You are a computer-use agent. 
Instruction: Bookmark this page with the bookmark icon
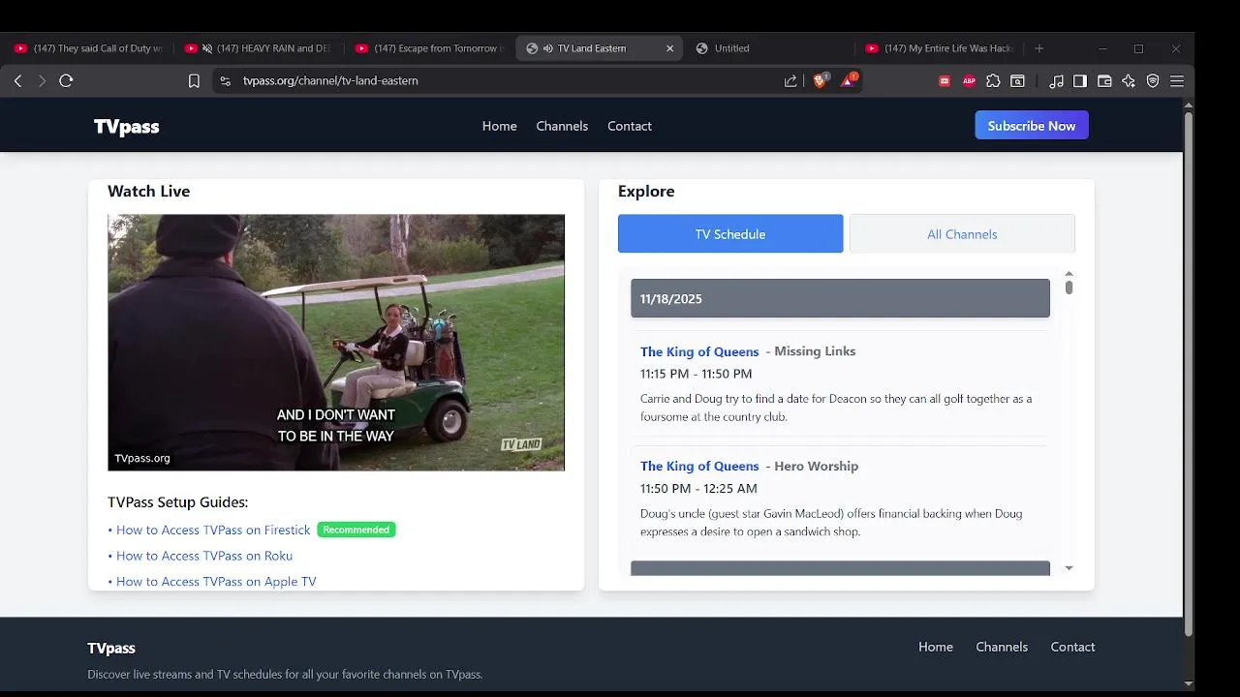[194, 81]
